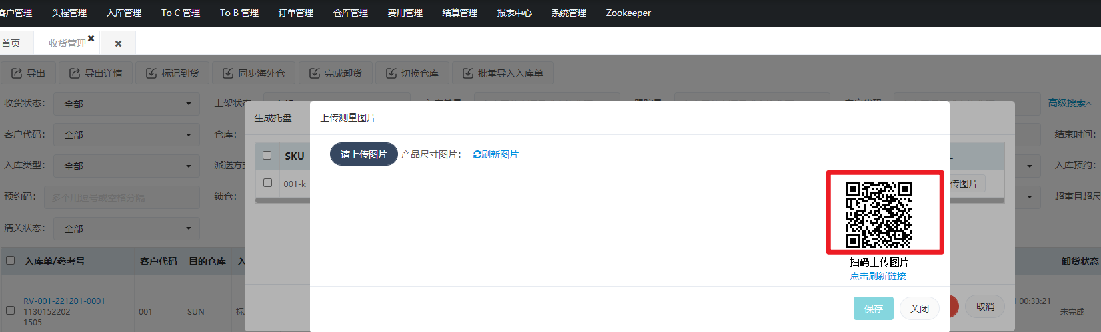Image resolution: width=1101 pixels, height=332 pixels.
Task: Click the 卸货状态 column header
Action: pos(1080,261)
